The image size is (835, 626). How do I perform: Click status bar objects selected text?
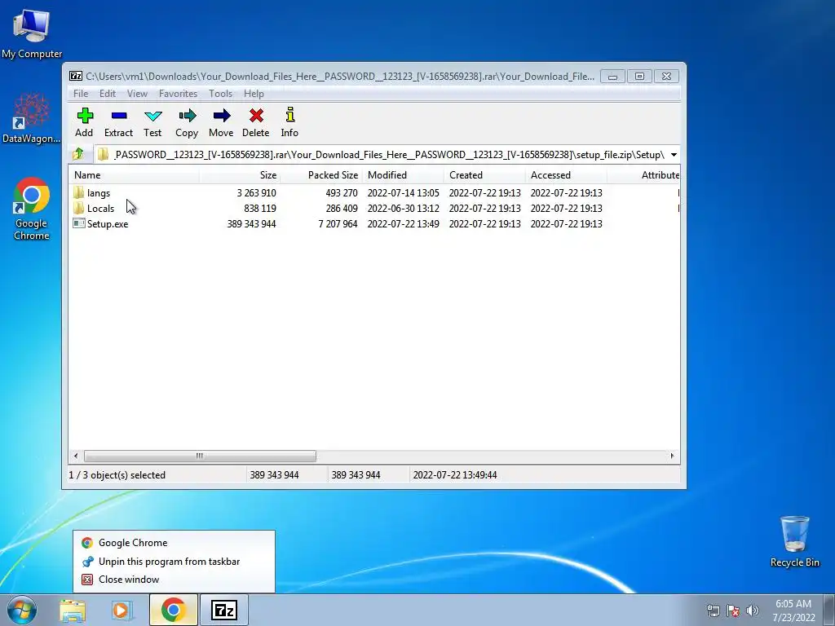tap(117, 475)
